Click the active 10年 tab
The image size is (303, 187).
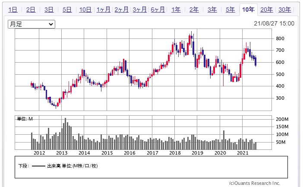click(249, 10)
